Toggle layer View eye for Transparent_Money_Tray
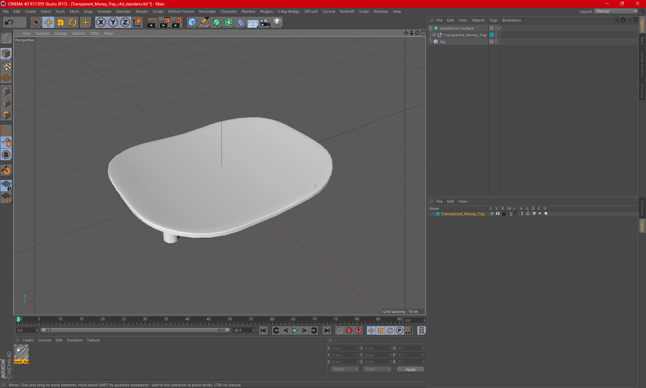646x388 pixels. [498, 214]
